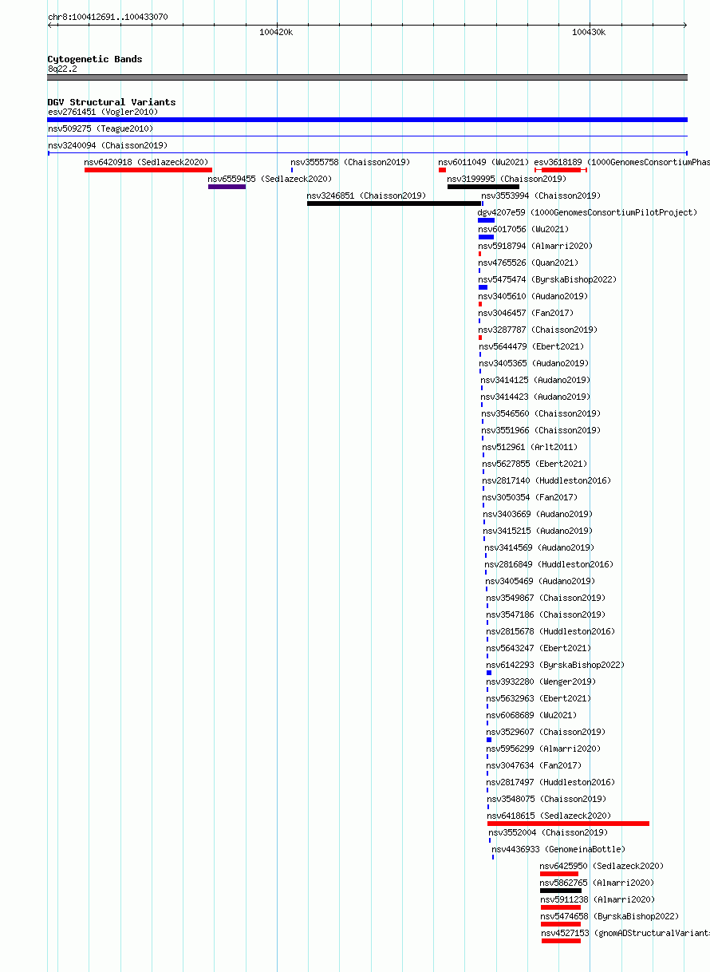
Task: Click the nsv3414125 (Audano2019) label
Action: pyautogui.click(x=535, y=380)
